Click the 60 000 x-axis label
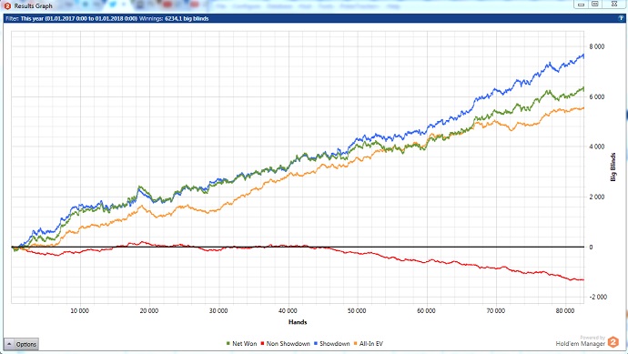This screenshot has height=354, width=628. click(x=426, y=310)
